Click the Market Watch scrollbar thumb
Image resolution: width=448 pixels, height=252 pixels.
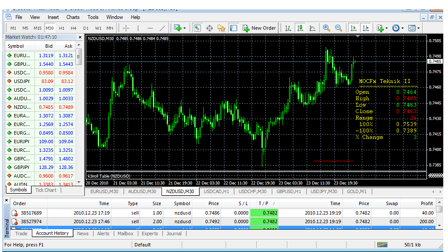(x=79, y=56)
